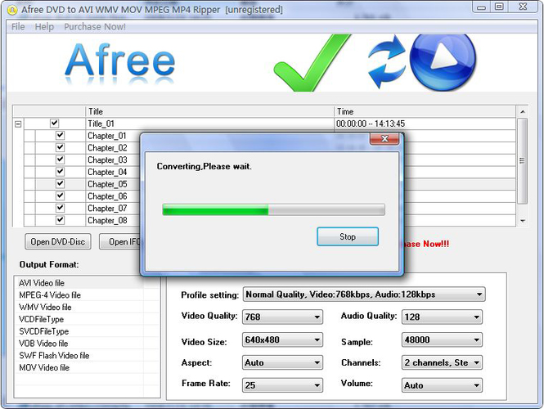Click the Open IFO button
Image resolution: width=544 pixels, height=409 pixels.
120,241
